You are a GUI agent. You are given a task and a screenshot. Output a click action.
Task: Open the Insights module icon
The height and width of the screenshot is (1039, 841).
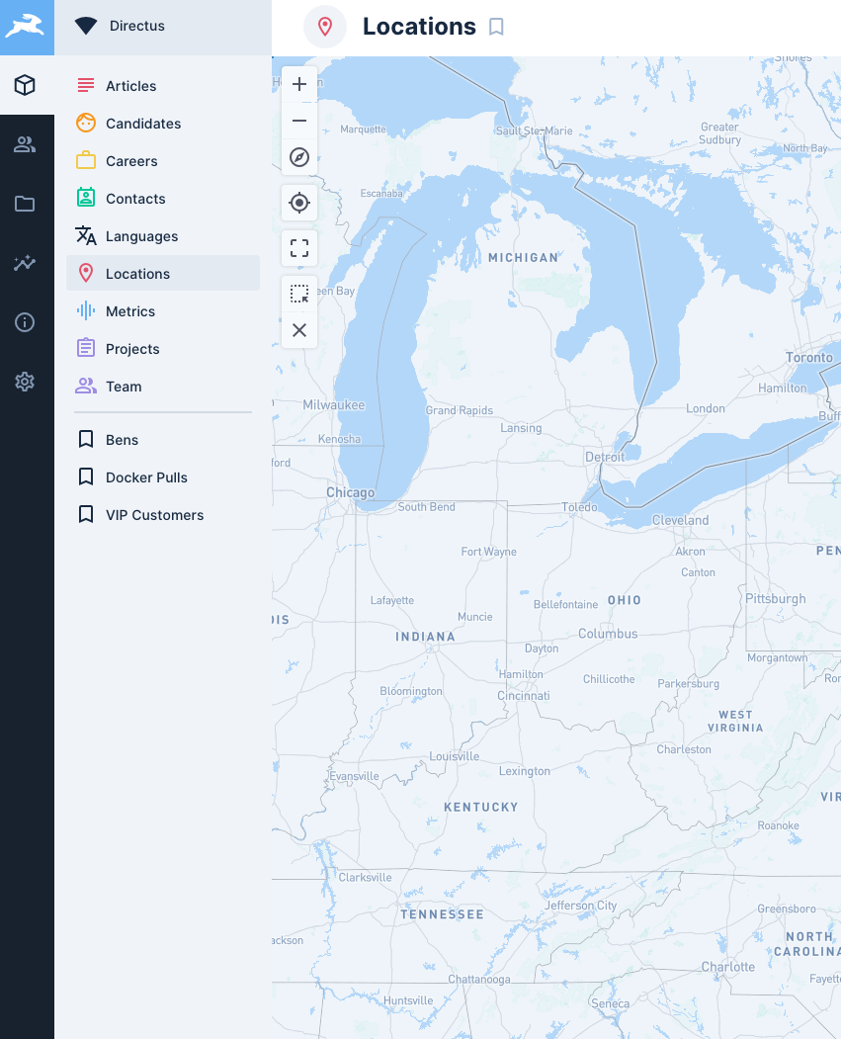(x=25, y=263)
